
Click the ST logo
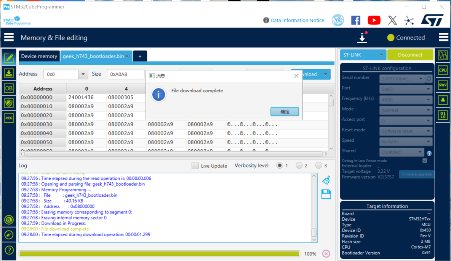tap(432, 21)
